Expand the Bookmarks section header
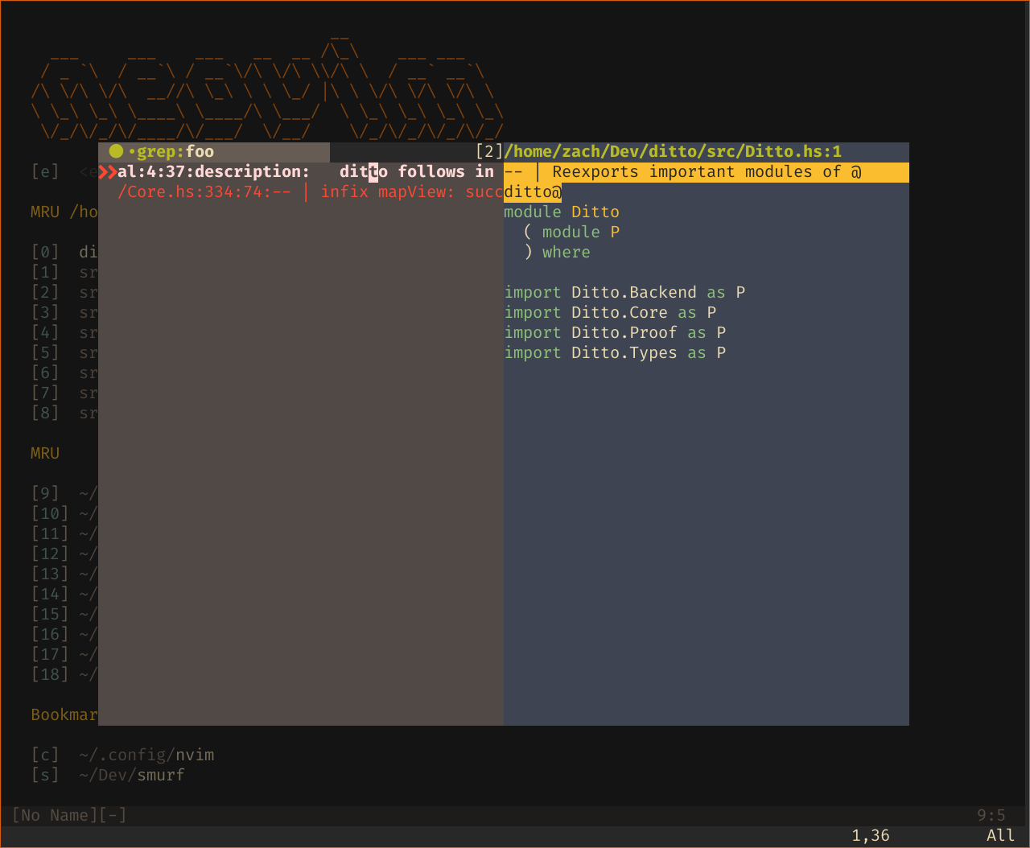The width and height of the screenshot is (1030, 848). (64, 714)
